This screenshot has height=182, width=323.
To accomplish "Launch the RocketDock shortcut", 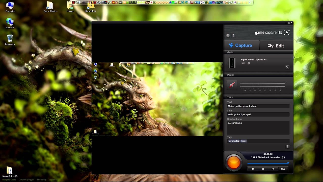I will click(91, 7).
